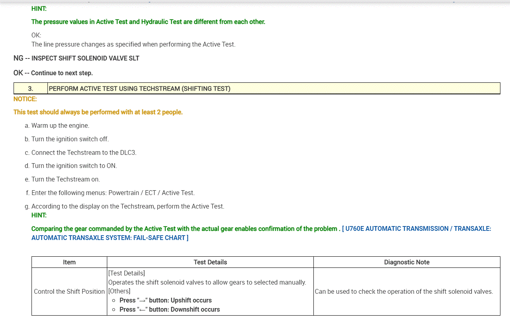Select the PERFORM ACTIVE TEST USING TECHSTREAM heading

140,89
